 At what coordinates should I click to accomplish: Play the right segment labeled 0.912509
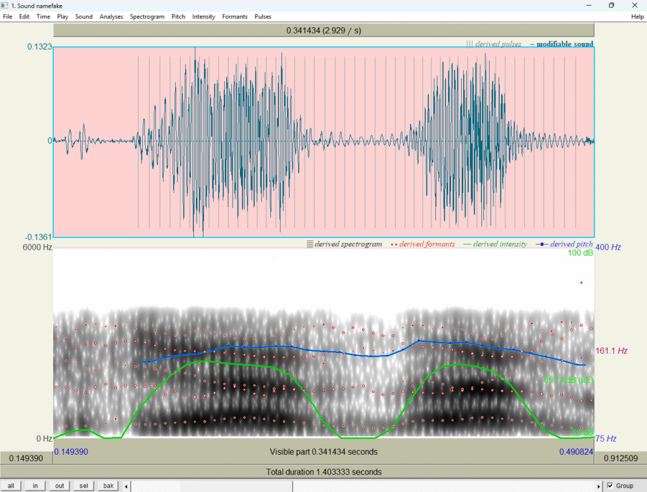click(x=620, y=458)
